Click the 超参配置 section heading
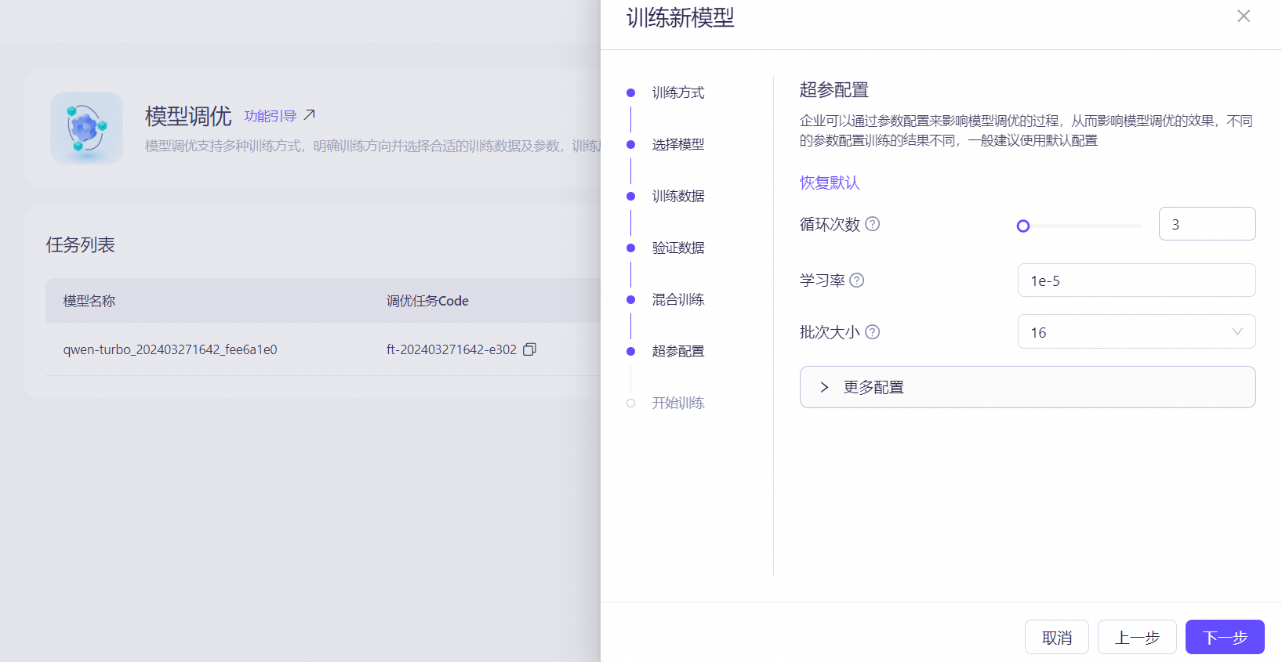The image size is (1282, 662). coord(833,90)
